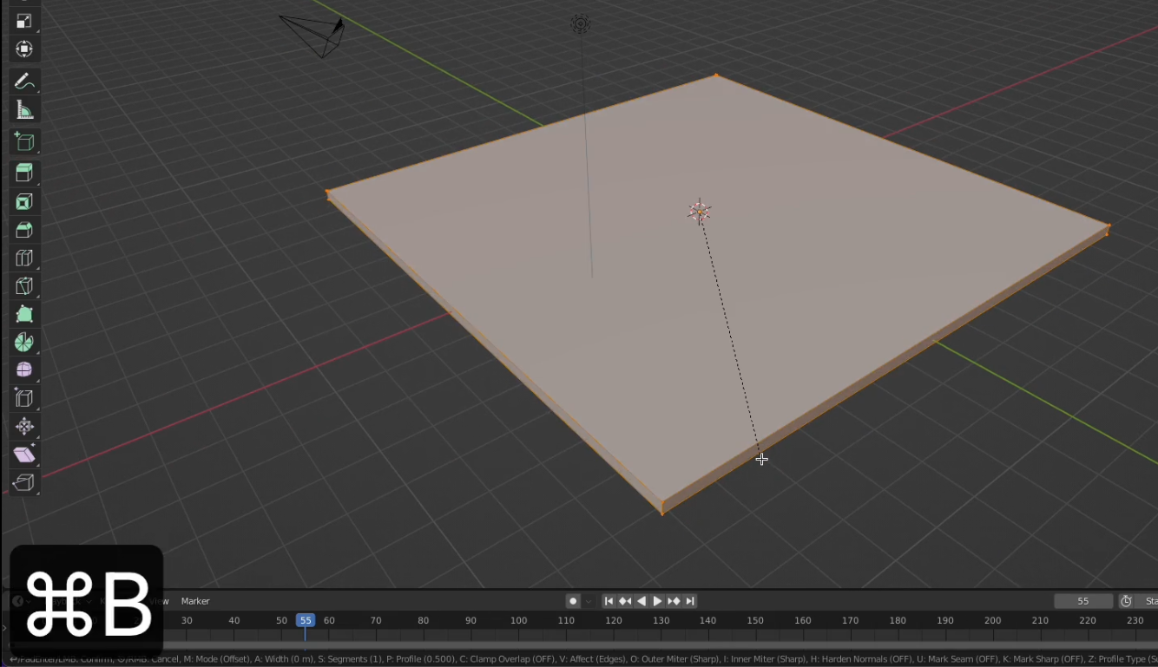Click the light object above the plane
The height and width of the screenshot is (667, 1158).
(x=580, y=24)
